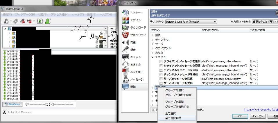Click the Enter Chat Message input field
Viewport: 278px width, 123px height.
[58, 112]
